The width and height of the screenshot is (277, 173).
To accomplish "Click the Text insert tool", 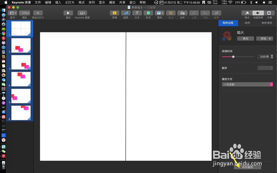I will tap(137, 13).
